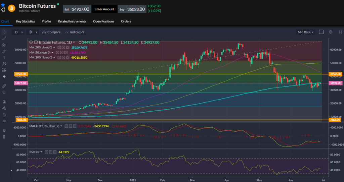Open the D timeframe interval dropdown
This screenshot has height=182, width=344.
tap(18, 32)
